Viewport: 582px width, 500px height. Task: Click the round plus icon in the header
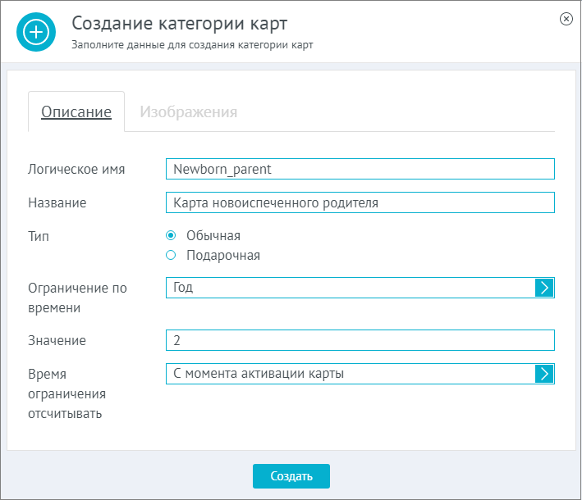click(x=36, y=32)
